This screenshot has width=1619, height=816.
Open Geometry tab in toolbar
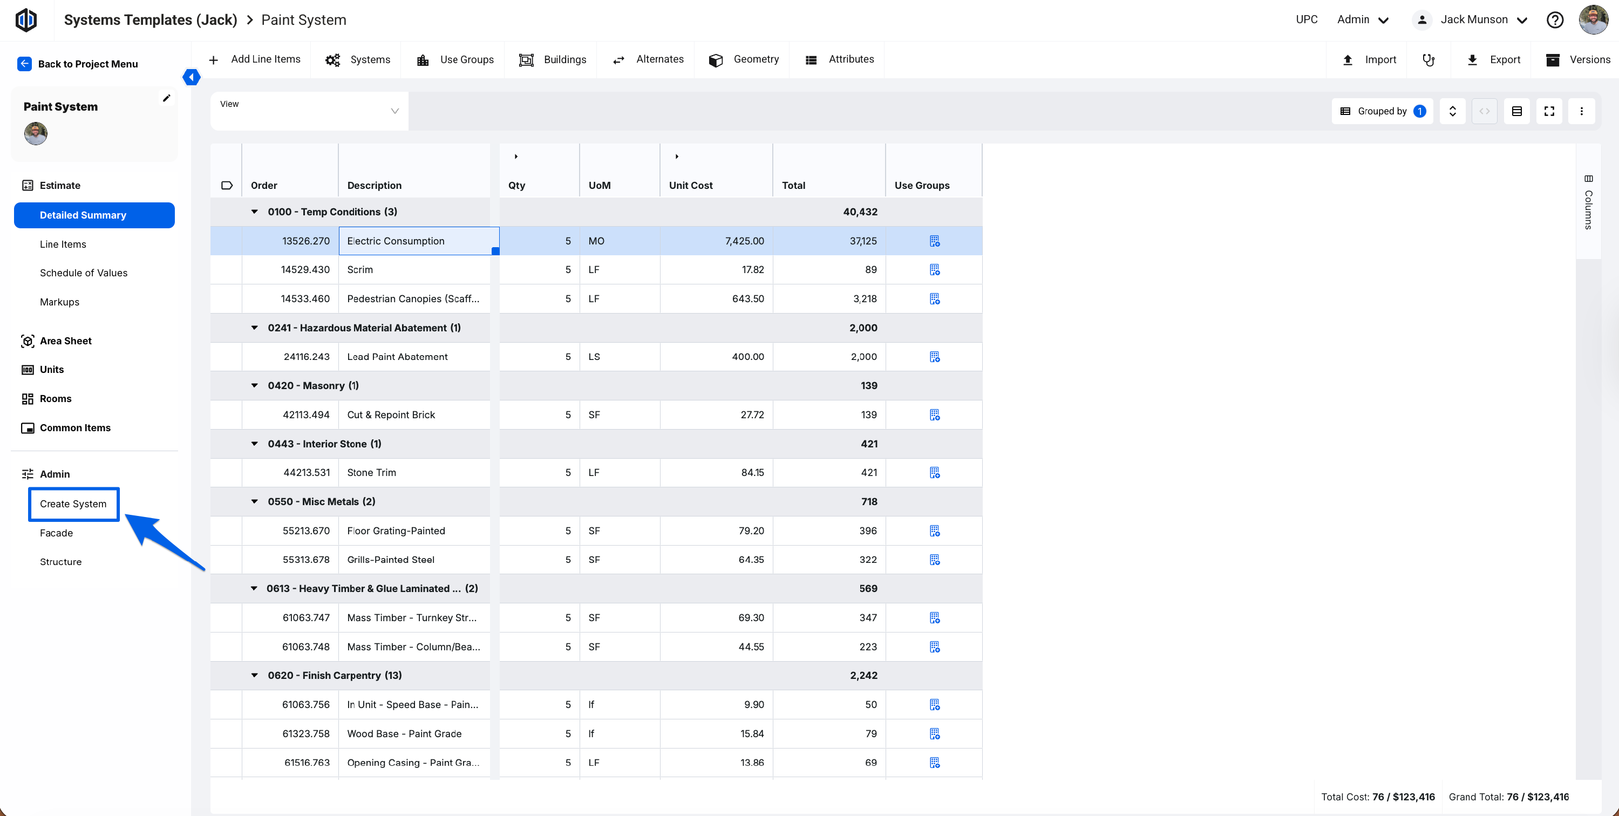point(744,59)
